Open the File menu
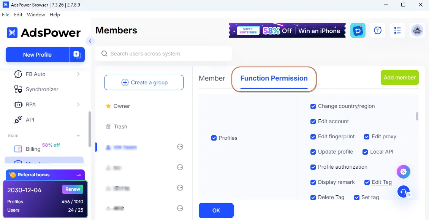Viewport: 429px width, 220px height. coord(5,15)
